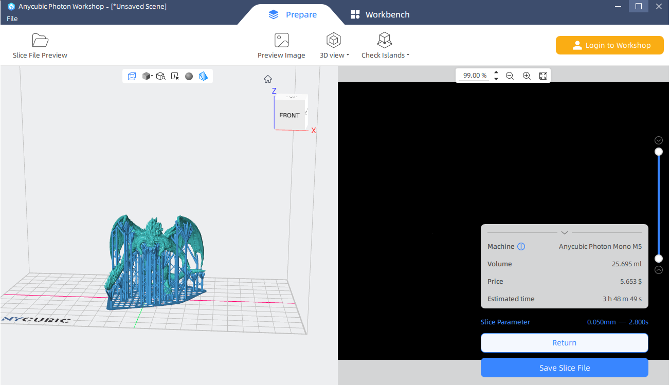
Task: Toggle the gray sphere shading mode
Action: (x=189, y=76)
